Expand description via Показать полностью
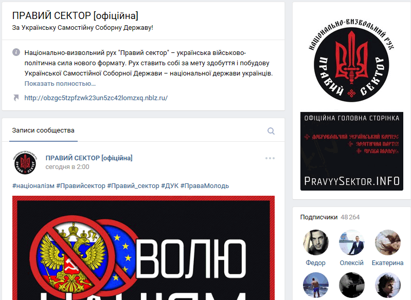 click(60, 84)
